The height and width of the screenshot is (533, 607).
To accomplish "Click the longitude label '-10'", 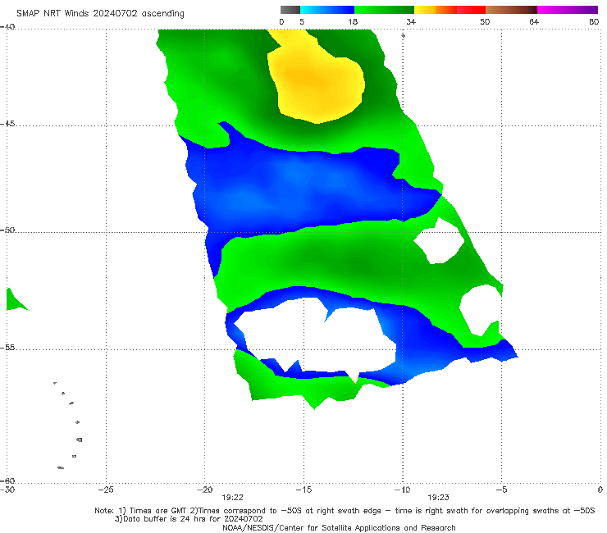I will 403,490.
